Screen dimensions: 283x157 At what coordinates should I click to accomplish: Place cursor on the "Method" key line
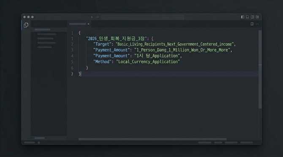click(x=136, y=62)
